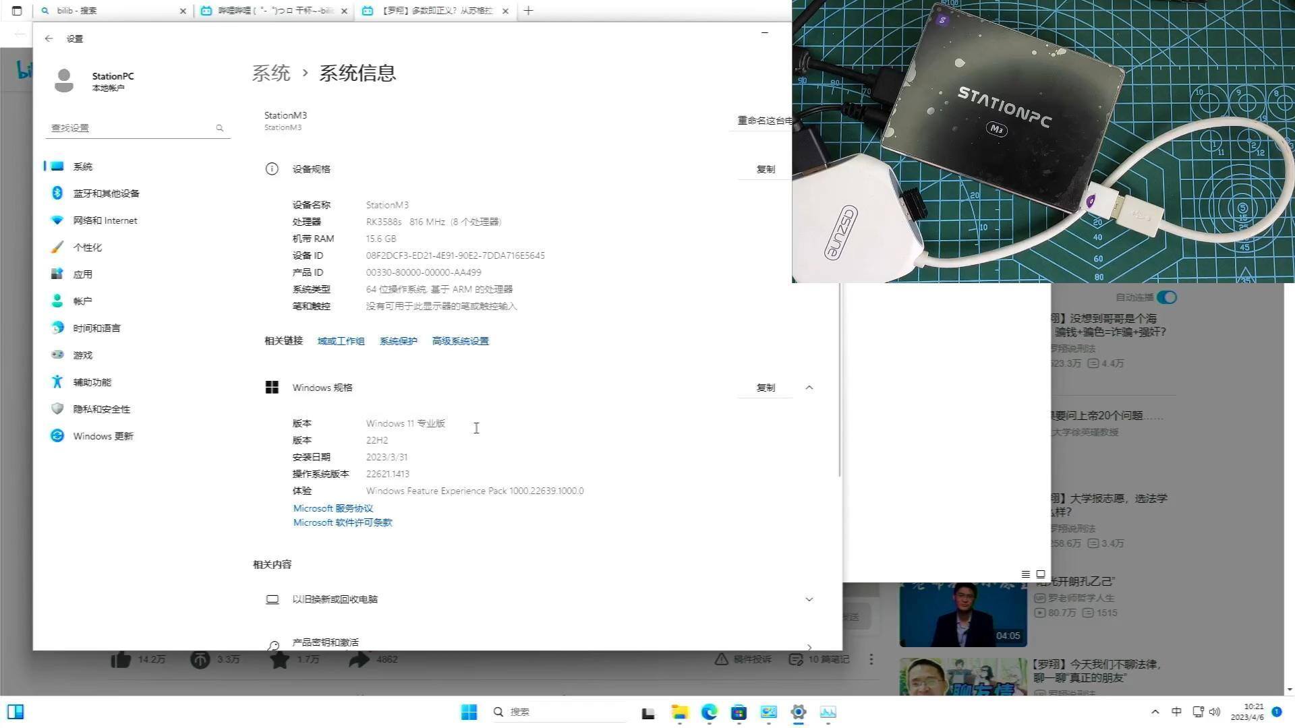Open the volume tray icon
1295x728 pixels.
click(1215, 712)
